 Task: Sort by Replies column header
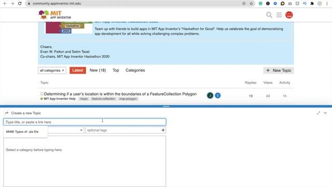[x=251, y=83]
